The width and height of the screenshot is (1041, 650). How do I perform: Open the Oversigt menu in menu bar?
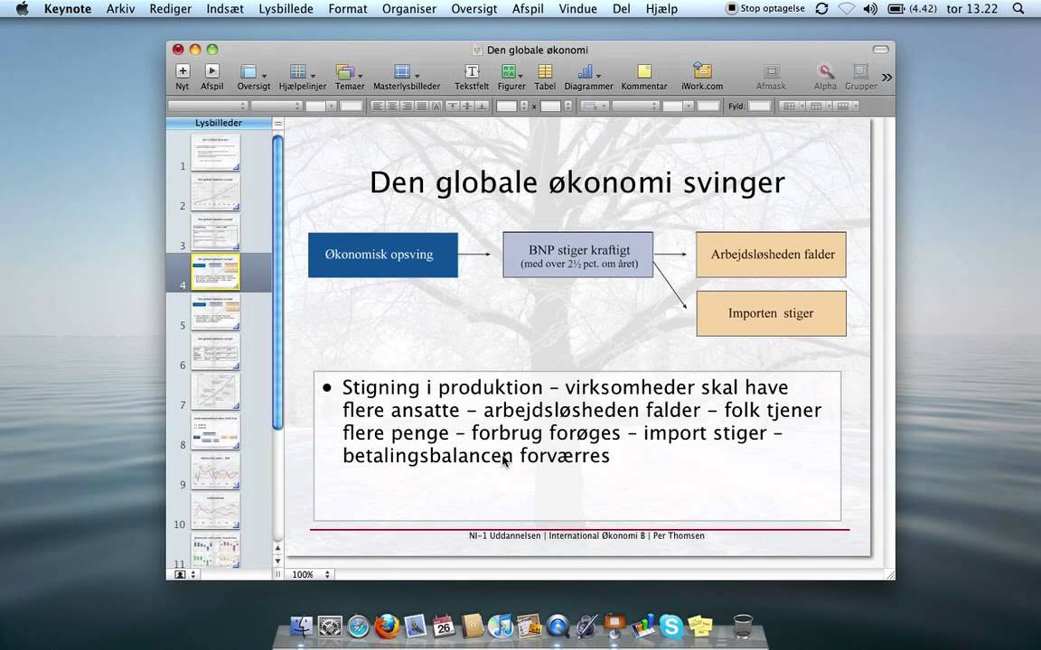pos(474,9)
